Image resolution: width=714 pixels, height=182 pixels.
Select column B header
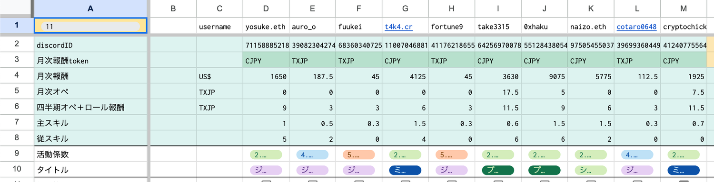[x=173, y=9]
